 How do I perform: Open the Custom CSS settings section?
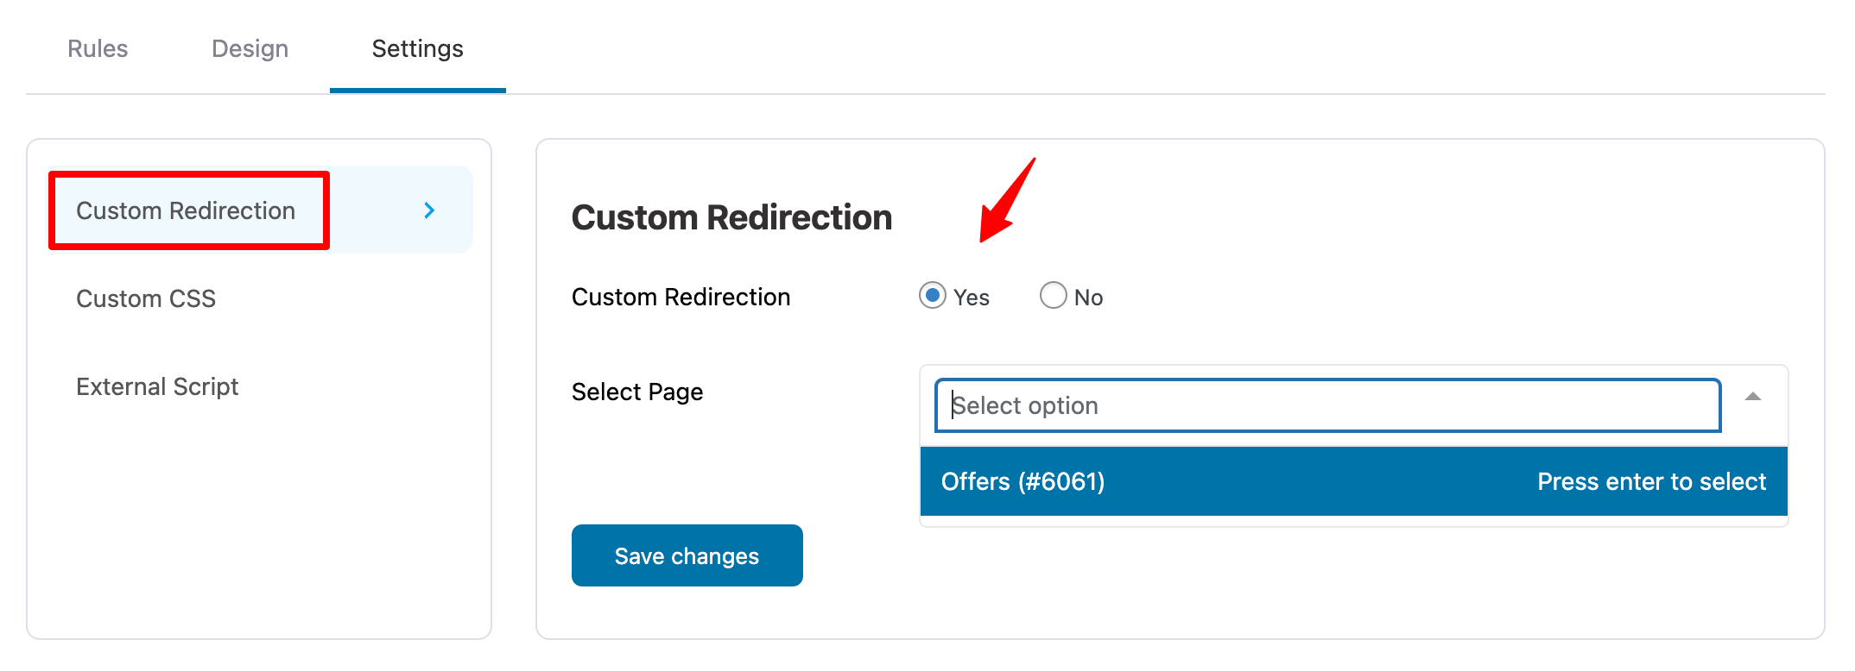[146, 298]
